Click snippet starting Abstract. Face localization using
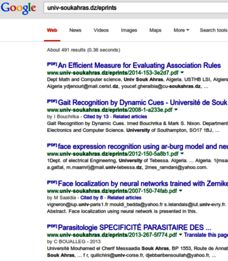 [122, 211]
